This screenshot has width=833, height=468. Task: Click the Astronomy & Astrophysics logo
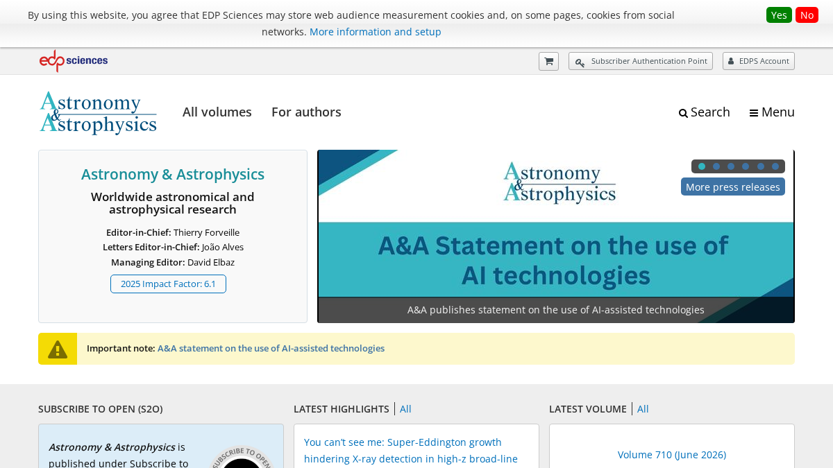[x=98, y=112]
